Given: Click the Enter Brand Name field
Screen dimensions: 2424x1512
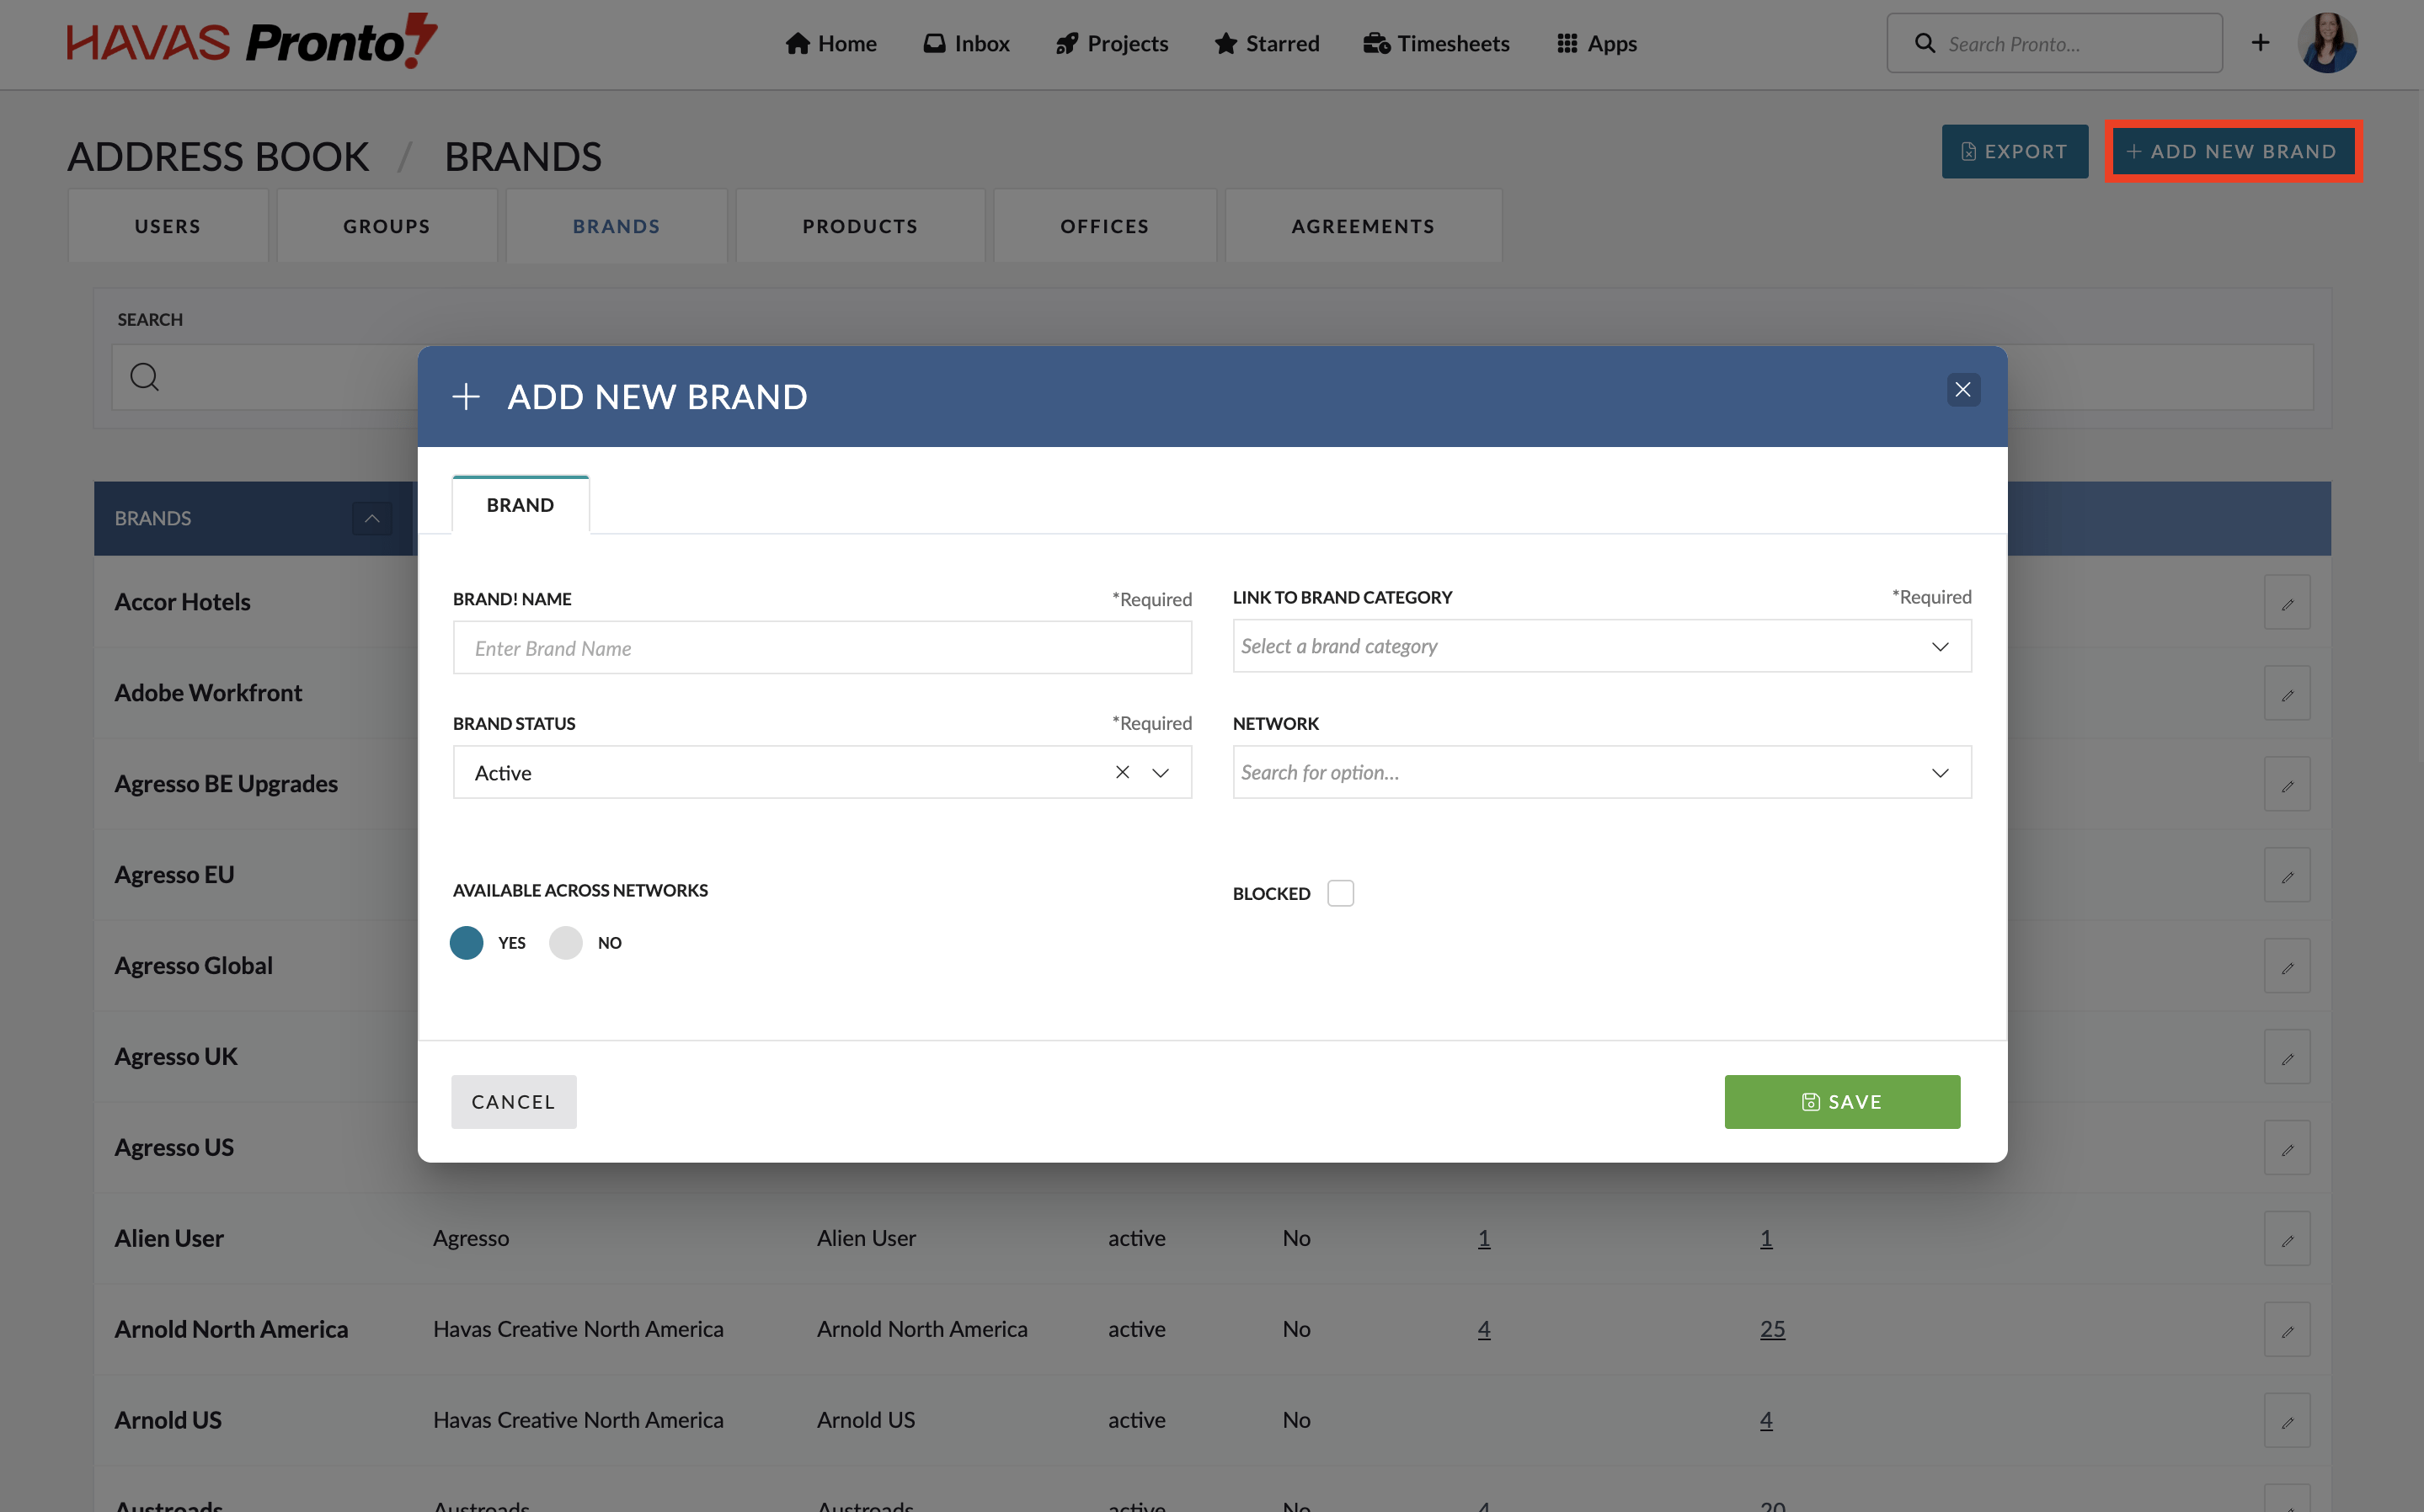Looking at the screenshot, I should [821, 648].
